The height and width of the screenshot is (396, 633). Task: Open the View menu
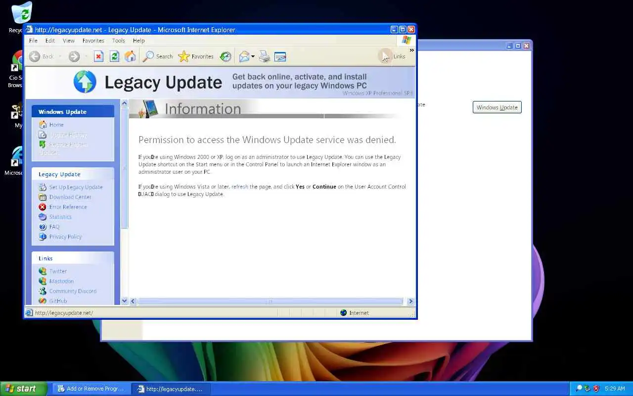click(x=69, y=41)
